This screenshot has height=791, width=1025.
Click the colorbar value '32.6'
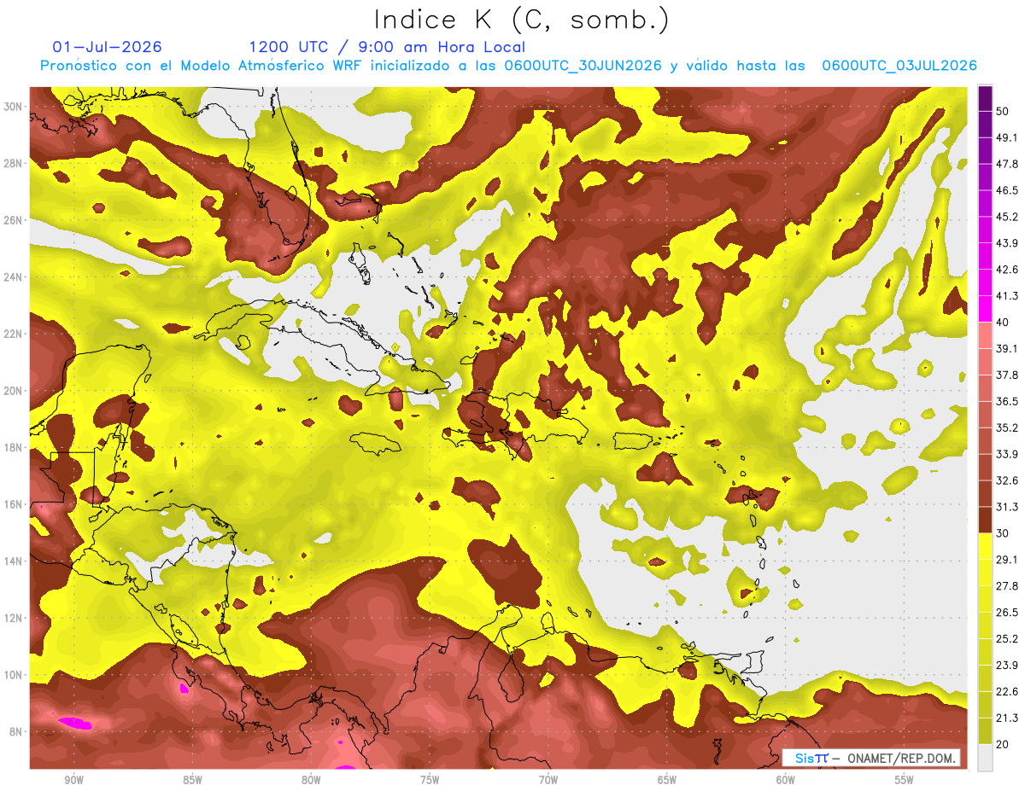[1006, 480]
